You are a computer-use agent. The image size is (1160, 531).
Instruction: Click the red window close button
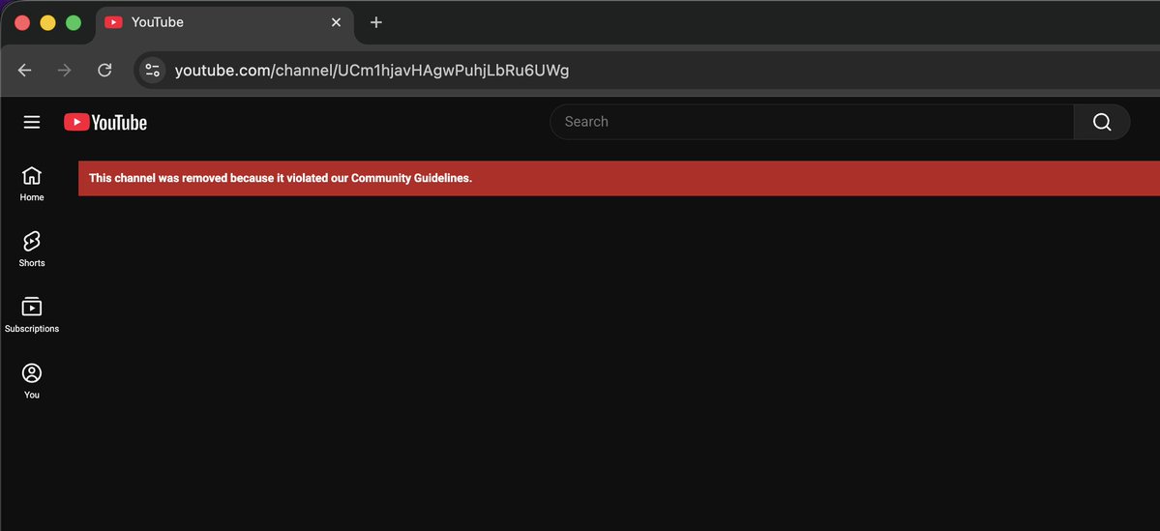(22, 23)
